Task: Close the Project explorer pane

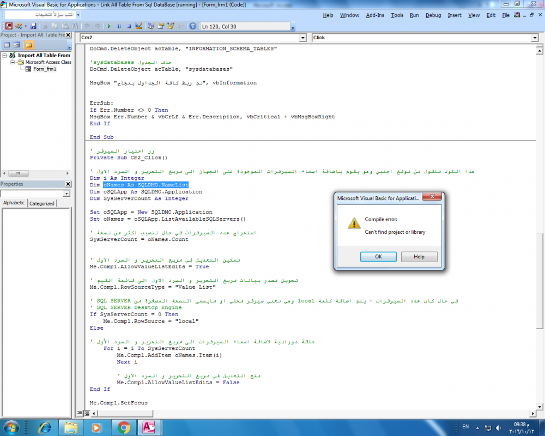Action: click(69, 35)
